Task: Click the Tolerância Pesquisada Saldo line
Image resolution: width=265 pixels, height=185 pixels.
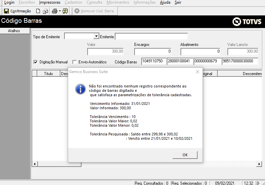Action: 134,134
